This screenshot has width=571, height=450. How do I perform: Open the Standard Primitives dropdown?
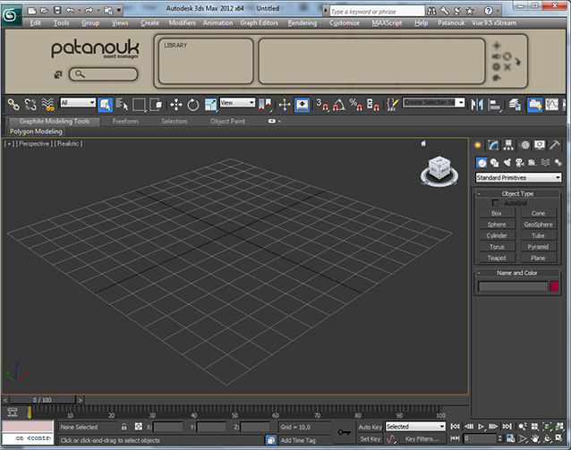pyautogui.click(x=518, y=178)
